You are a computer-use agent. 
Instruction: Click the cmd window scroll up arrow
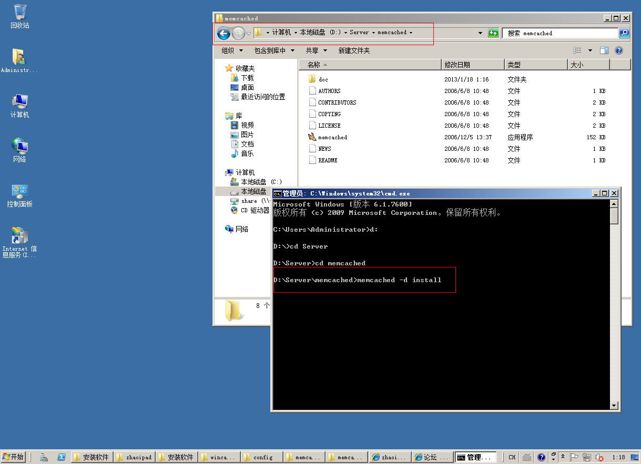tap(614, 204)
